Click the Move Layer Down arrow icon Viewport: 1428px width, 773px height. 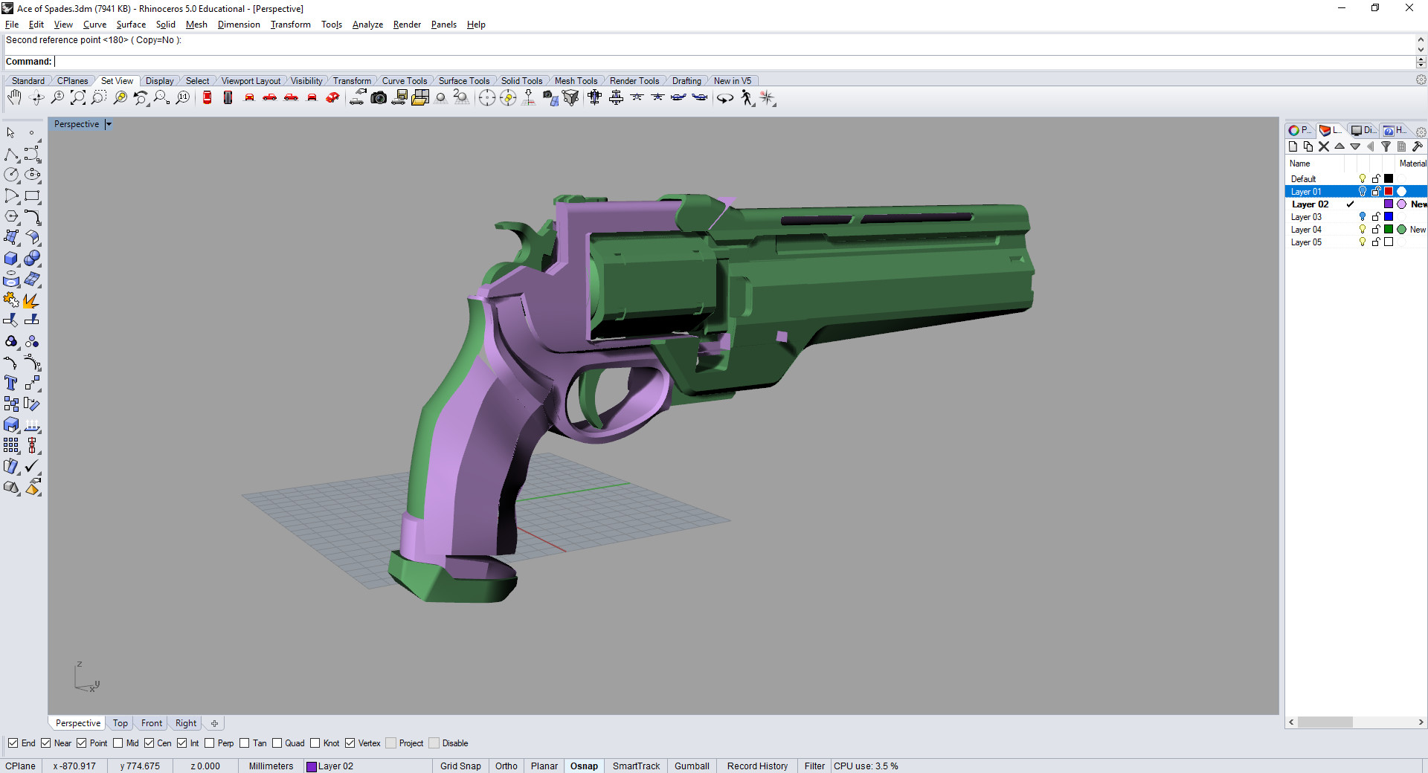pos(1355,146)
